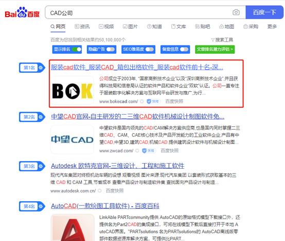Click the AutoCAD red logo thumbnail

pos(73,228)
